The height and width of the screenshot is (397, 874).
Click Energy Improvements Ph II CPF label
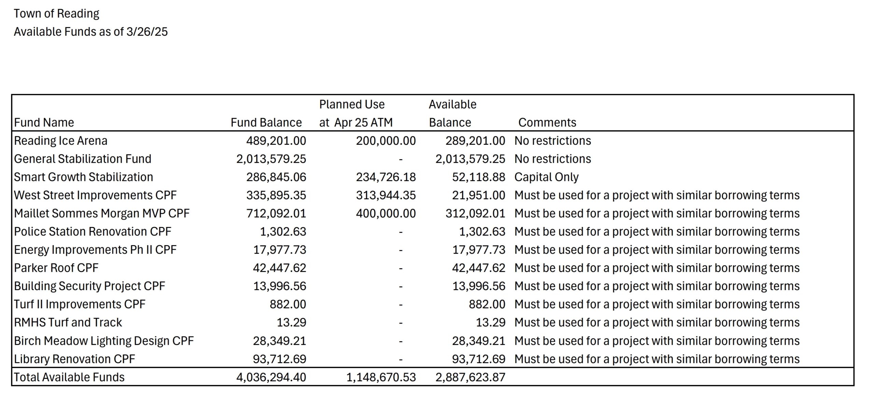pyautogui.click(x=95, y=250)
